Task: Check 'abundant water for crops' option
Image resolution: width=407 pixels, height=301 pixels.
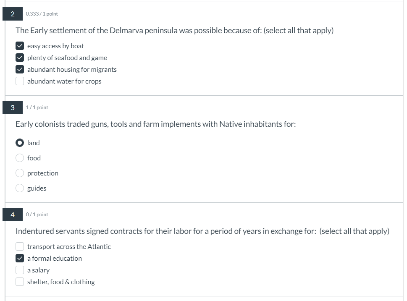Action: [20, 81]
